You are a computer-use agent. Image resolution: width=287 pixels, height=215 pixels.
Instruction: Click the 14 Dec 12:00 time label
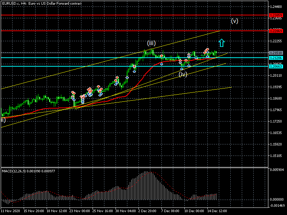(x=216, y=211)
